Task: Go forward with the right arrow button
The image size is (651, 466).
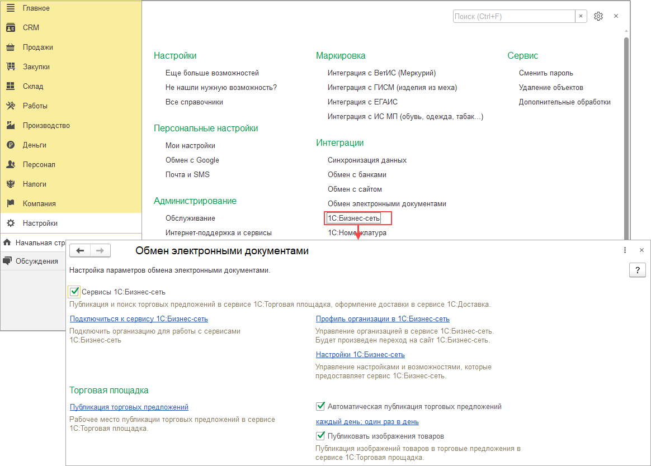Action: click(100, 251)
